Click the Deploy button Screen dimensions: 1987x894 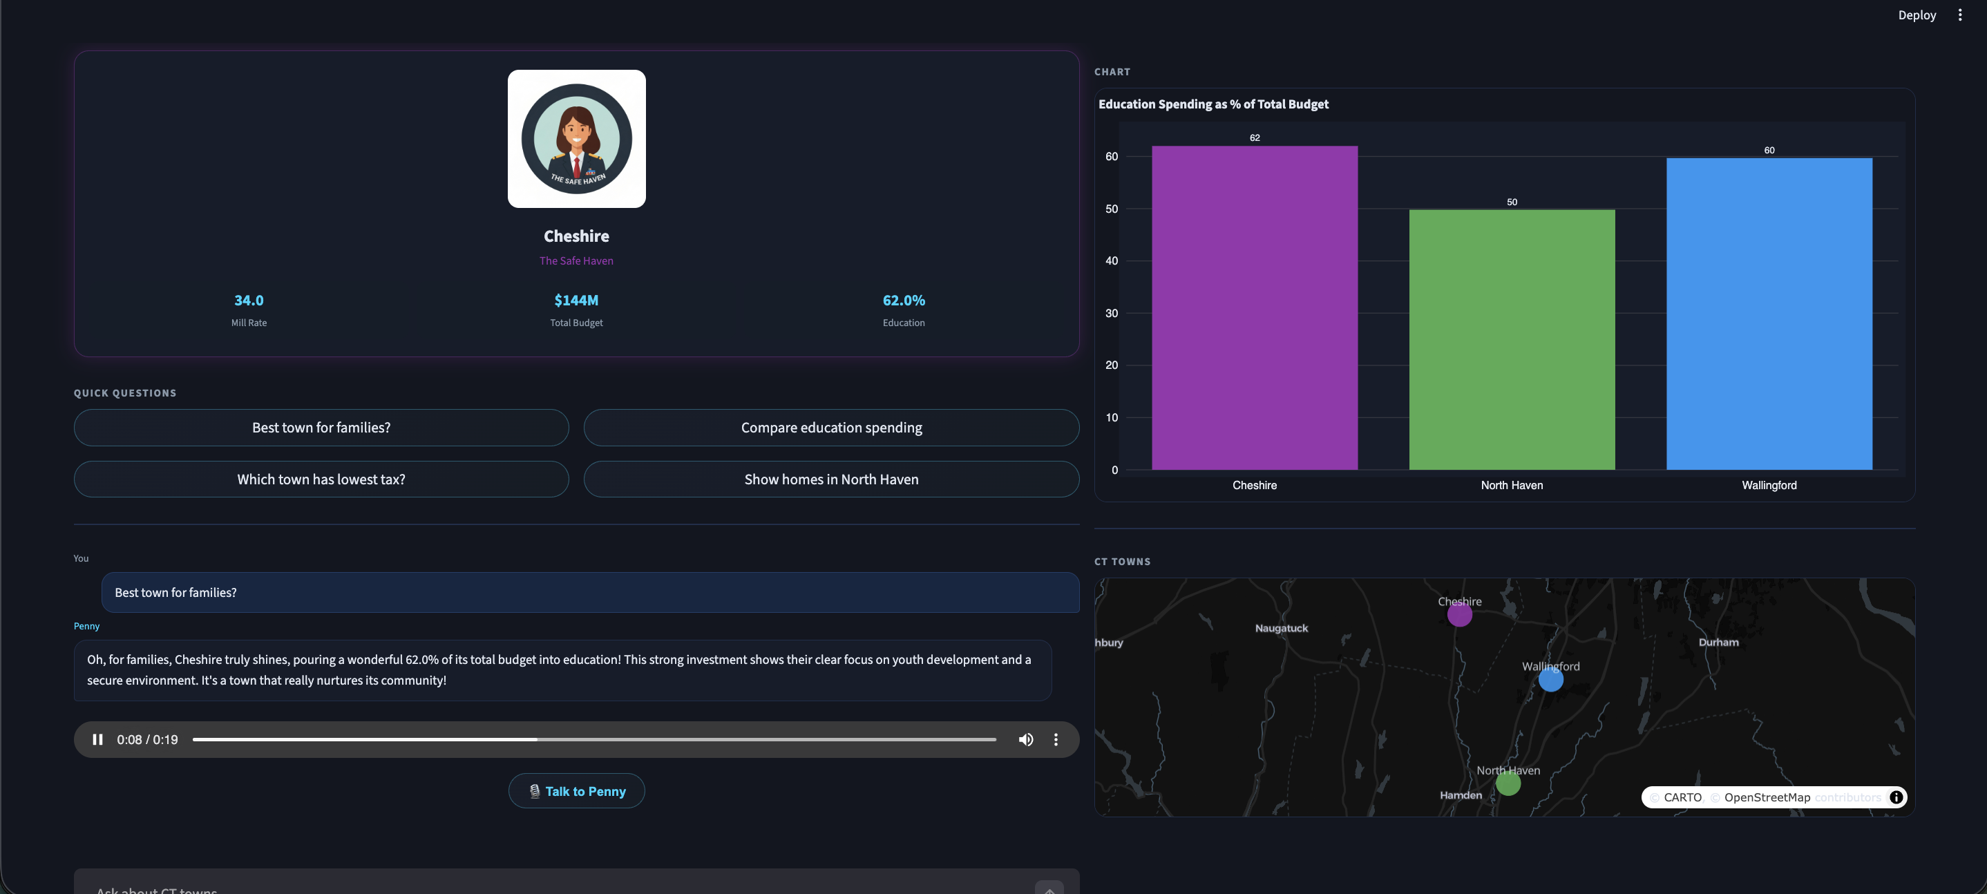[x=1917, y=15]
